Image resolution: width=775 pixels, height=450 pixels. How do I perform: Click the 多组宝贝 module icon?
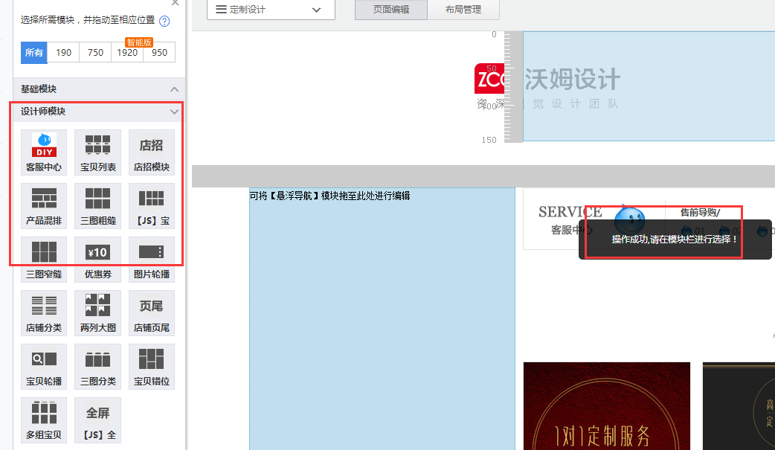click(x=44, y=420)
